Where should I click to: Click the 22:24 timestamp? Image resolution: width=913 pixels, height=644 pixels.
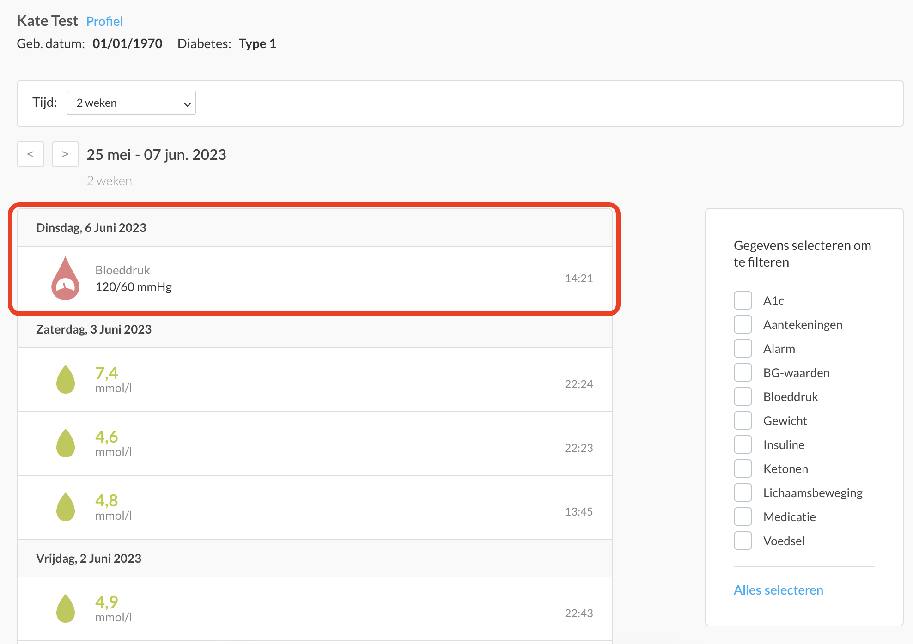tap(579, 384)
